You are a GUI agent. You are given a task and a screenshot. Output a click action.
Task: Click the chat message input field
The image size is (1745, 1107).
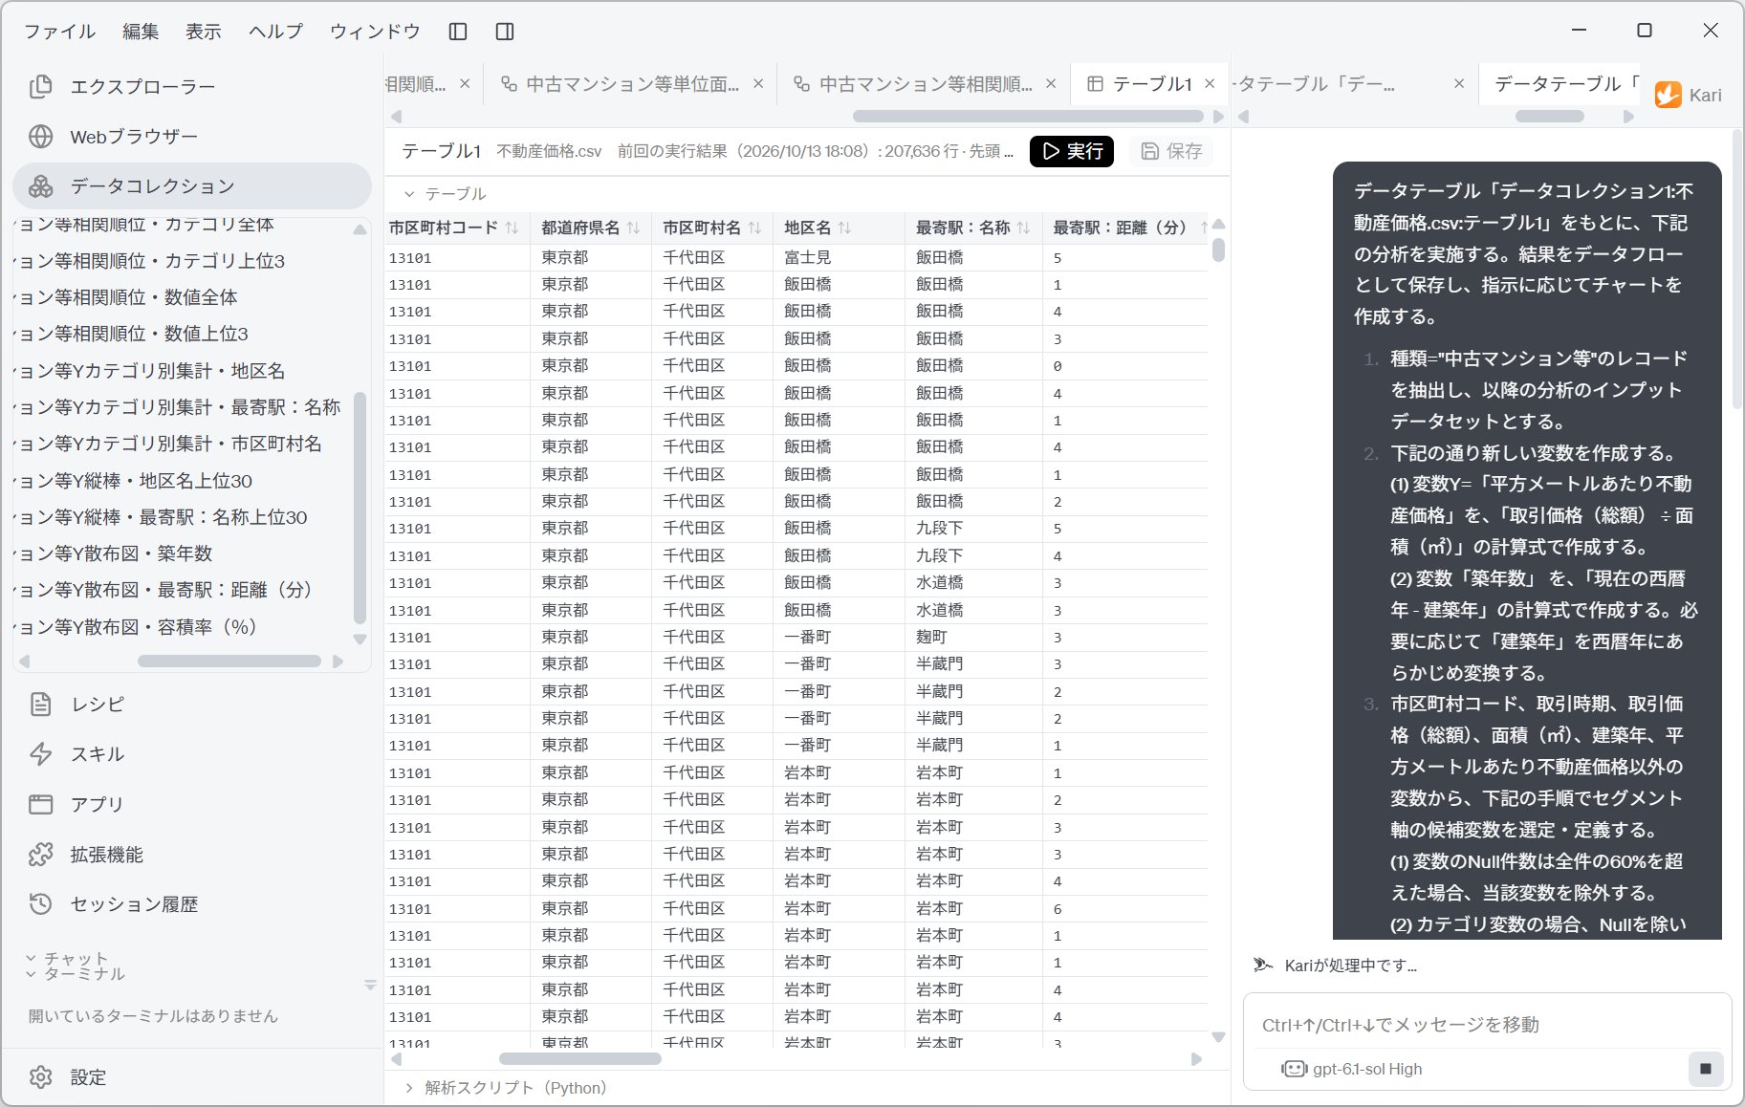coord(1487,1025)
